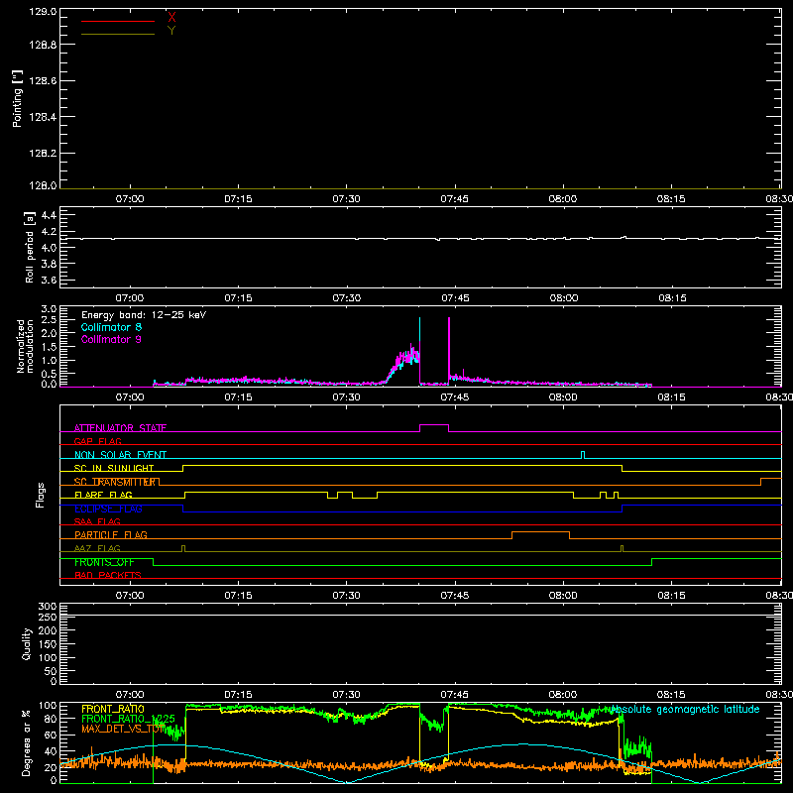
Task: Click "07:30" time tick under Flags panel
Action: [346, 596]
